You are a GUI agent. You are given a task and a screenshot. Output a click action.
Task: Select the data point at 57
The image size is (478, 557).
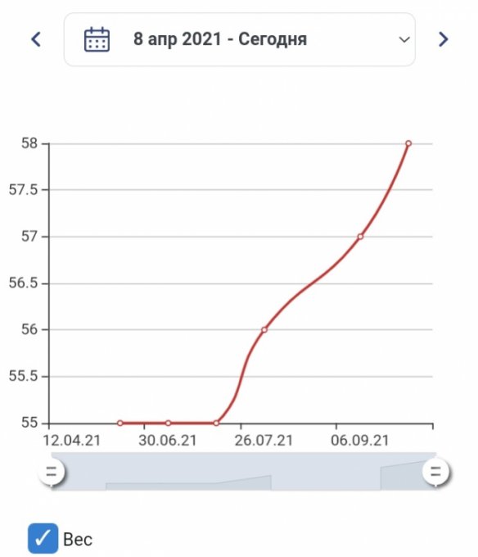(360, 237)
